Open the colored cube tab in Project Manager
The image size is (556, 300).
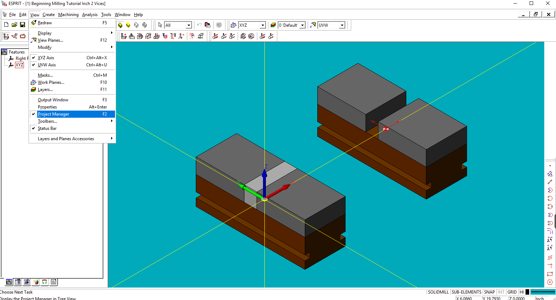click(x=36, y=282)
